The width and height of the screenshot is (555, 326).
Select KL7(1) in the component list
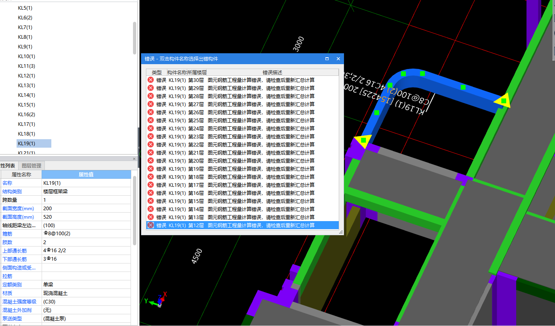[25, 27]
